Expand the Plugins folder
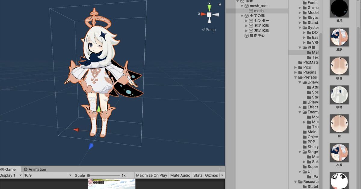This screenshot has width=361, height=189. coord(295,72)
